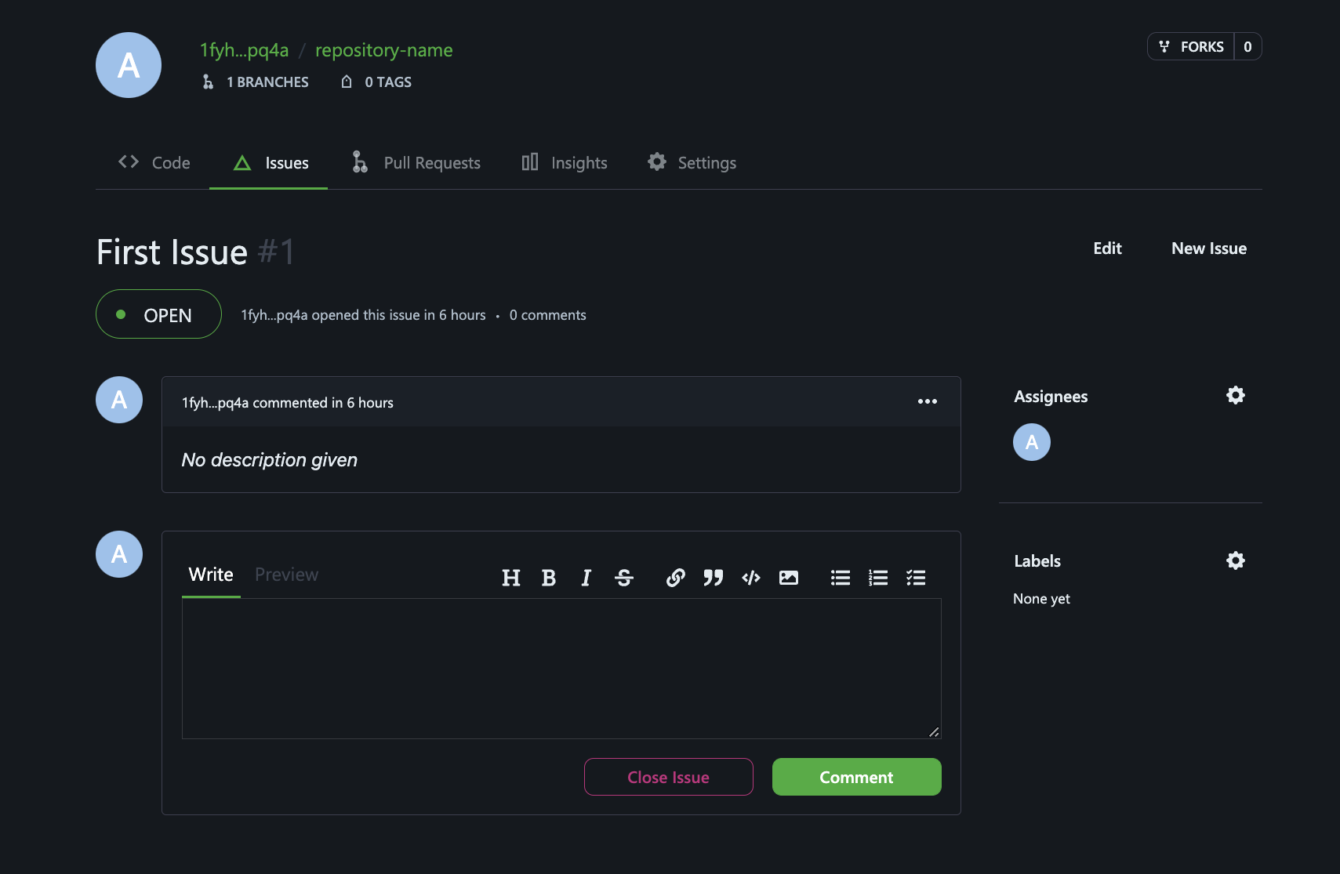Insert a link in comment
Image resolution: width=1340 pixels, height=874 pixels.
tap(675, 578)
